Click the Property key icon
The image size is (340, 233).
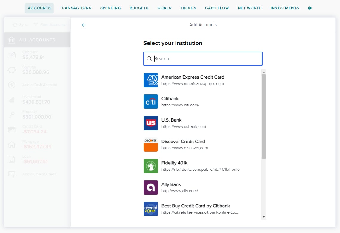pos(11,114)
